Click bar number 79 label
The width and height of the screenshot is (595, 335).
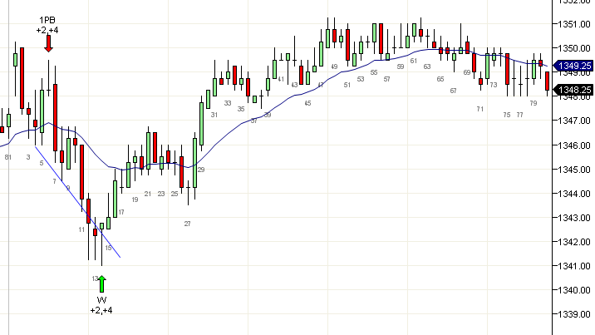point(534,103)
